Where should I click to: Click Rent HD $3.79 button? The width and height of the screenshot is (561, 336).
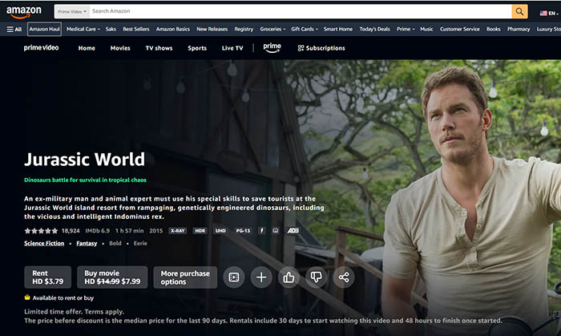pos(47,277)
